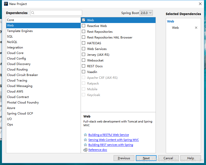Choose the Cloud Discovery category

coord(43,64)
